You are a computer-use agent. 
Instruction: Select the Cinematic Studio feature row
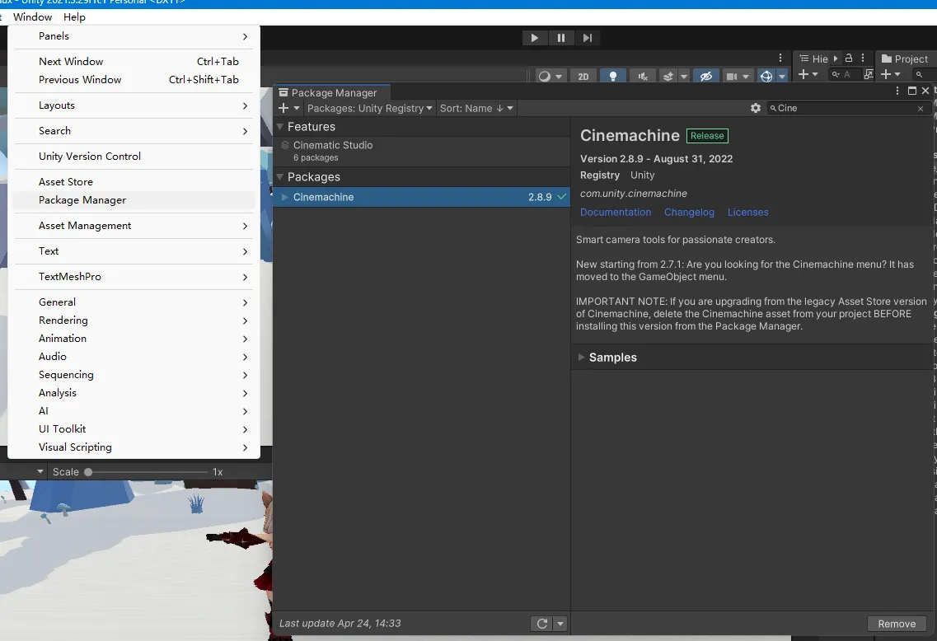[422, 151]
